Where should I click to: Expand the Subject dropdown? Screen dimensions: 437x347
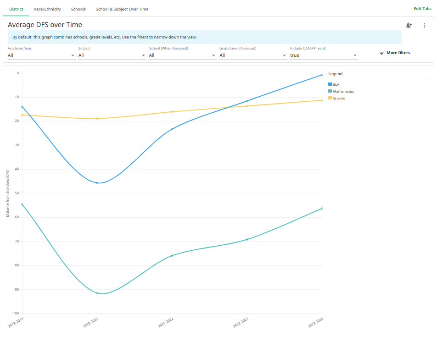tap(112, 55)
